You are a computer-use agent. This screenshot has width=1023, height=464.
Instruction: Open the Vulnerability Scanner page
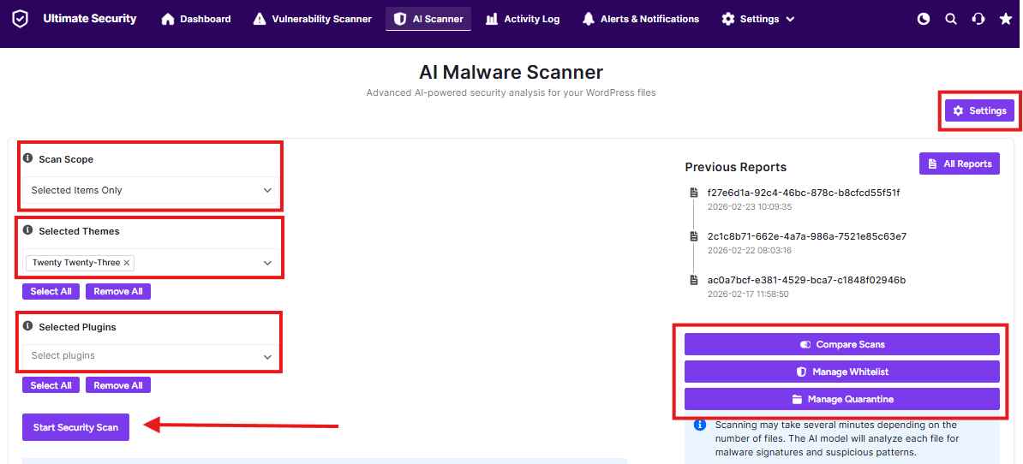tap(313, 19)
